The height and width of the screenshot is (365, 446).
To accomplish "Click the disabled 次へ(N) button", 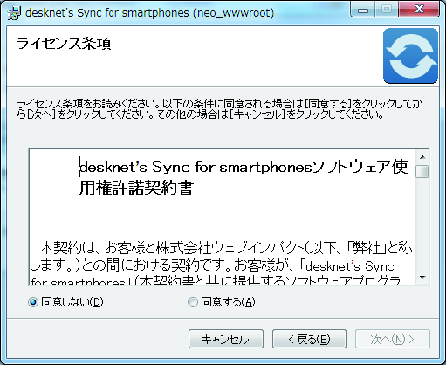I will [x=393, y=339].
